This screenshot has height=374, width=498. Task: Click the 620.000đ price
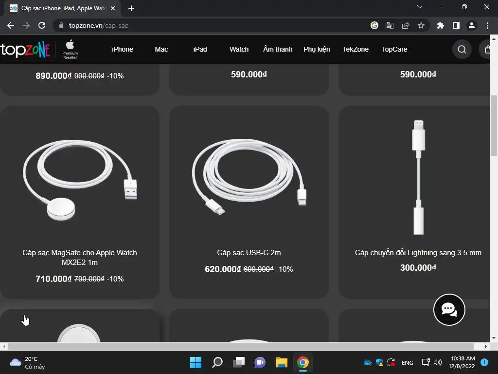point(223,269)
